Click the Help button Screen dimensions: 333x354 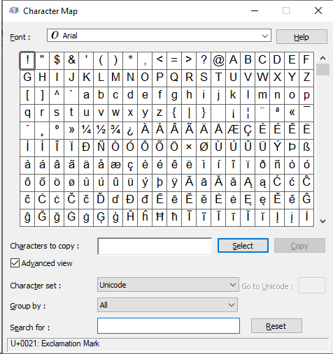pyautogui.click(x=302, y=37)
